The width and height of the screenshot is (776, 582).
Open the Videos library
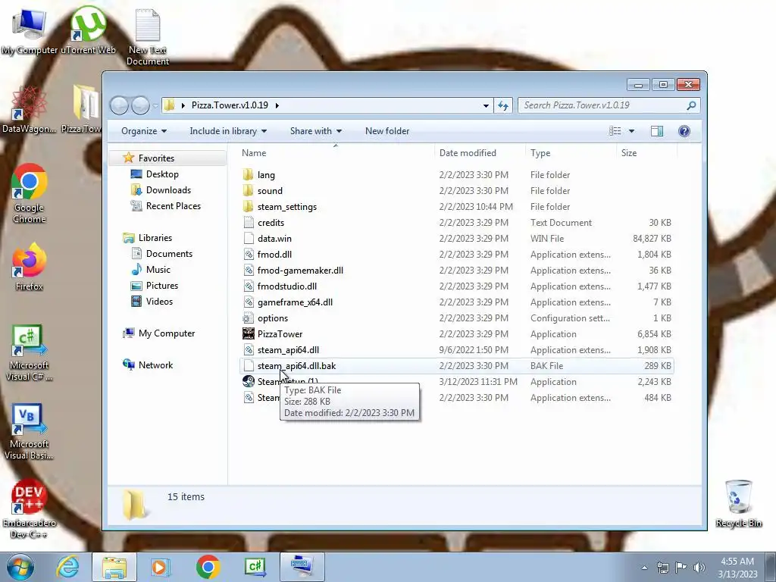pyautogui.click(x=159, y=302)
